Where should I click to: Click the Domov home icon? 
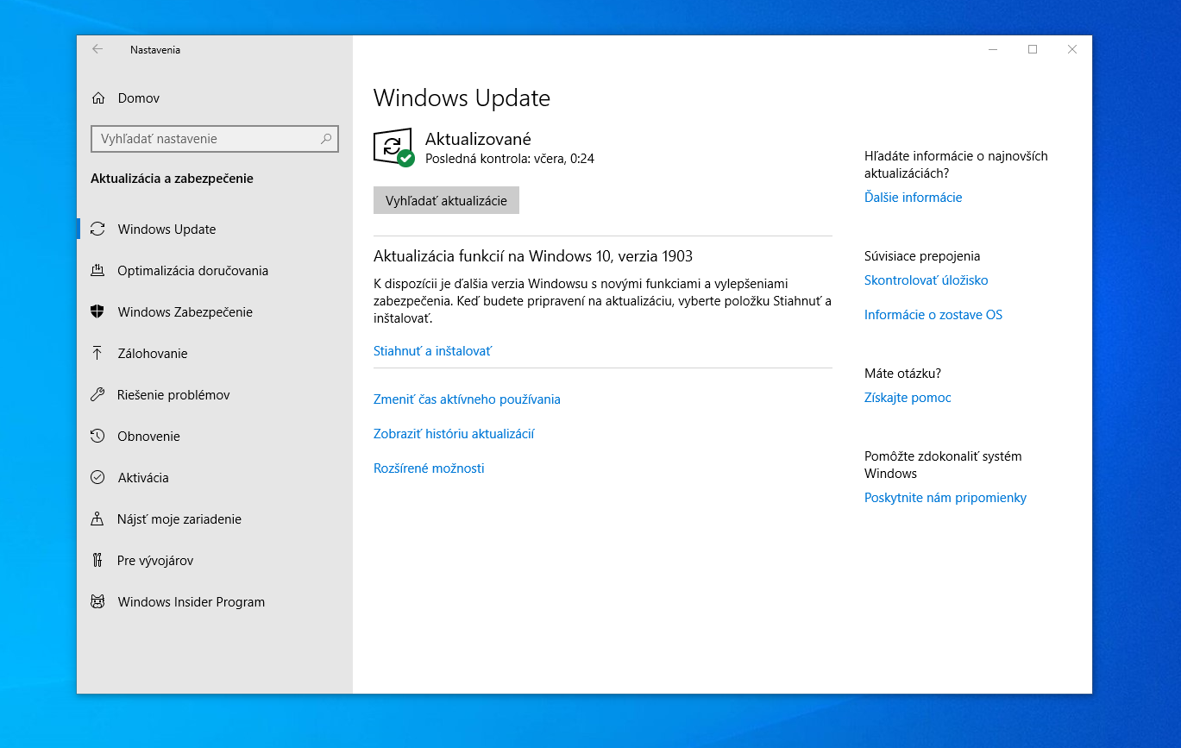[98, 98]
